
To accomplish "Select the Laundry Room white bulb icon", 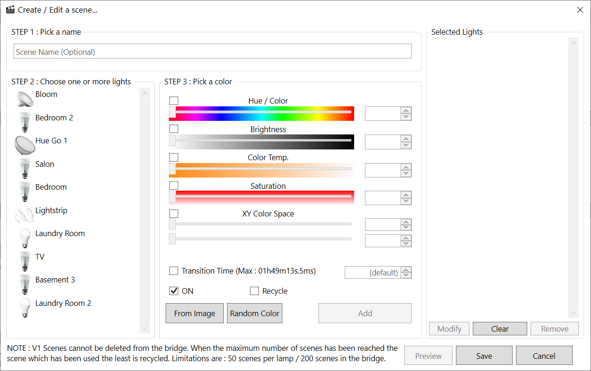I will tap(25, 237).
